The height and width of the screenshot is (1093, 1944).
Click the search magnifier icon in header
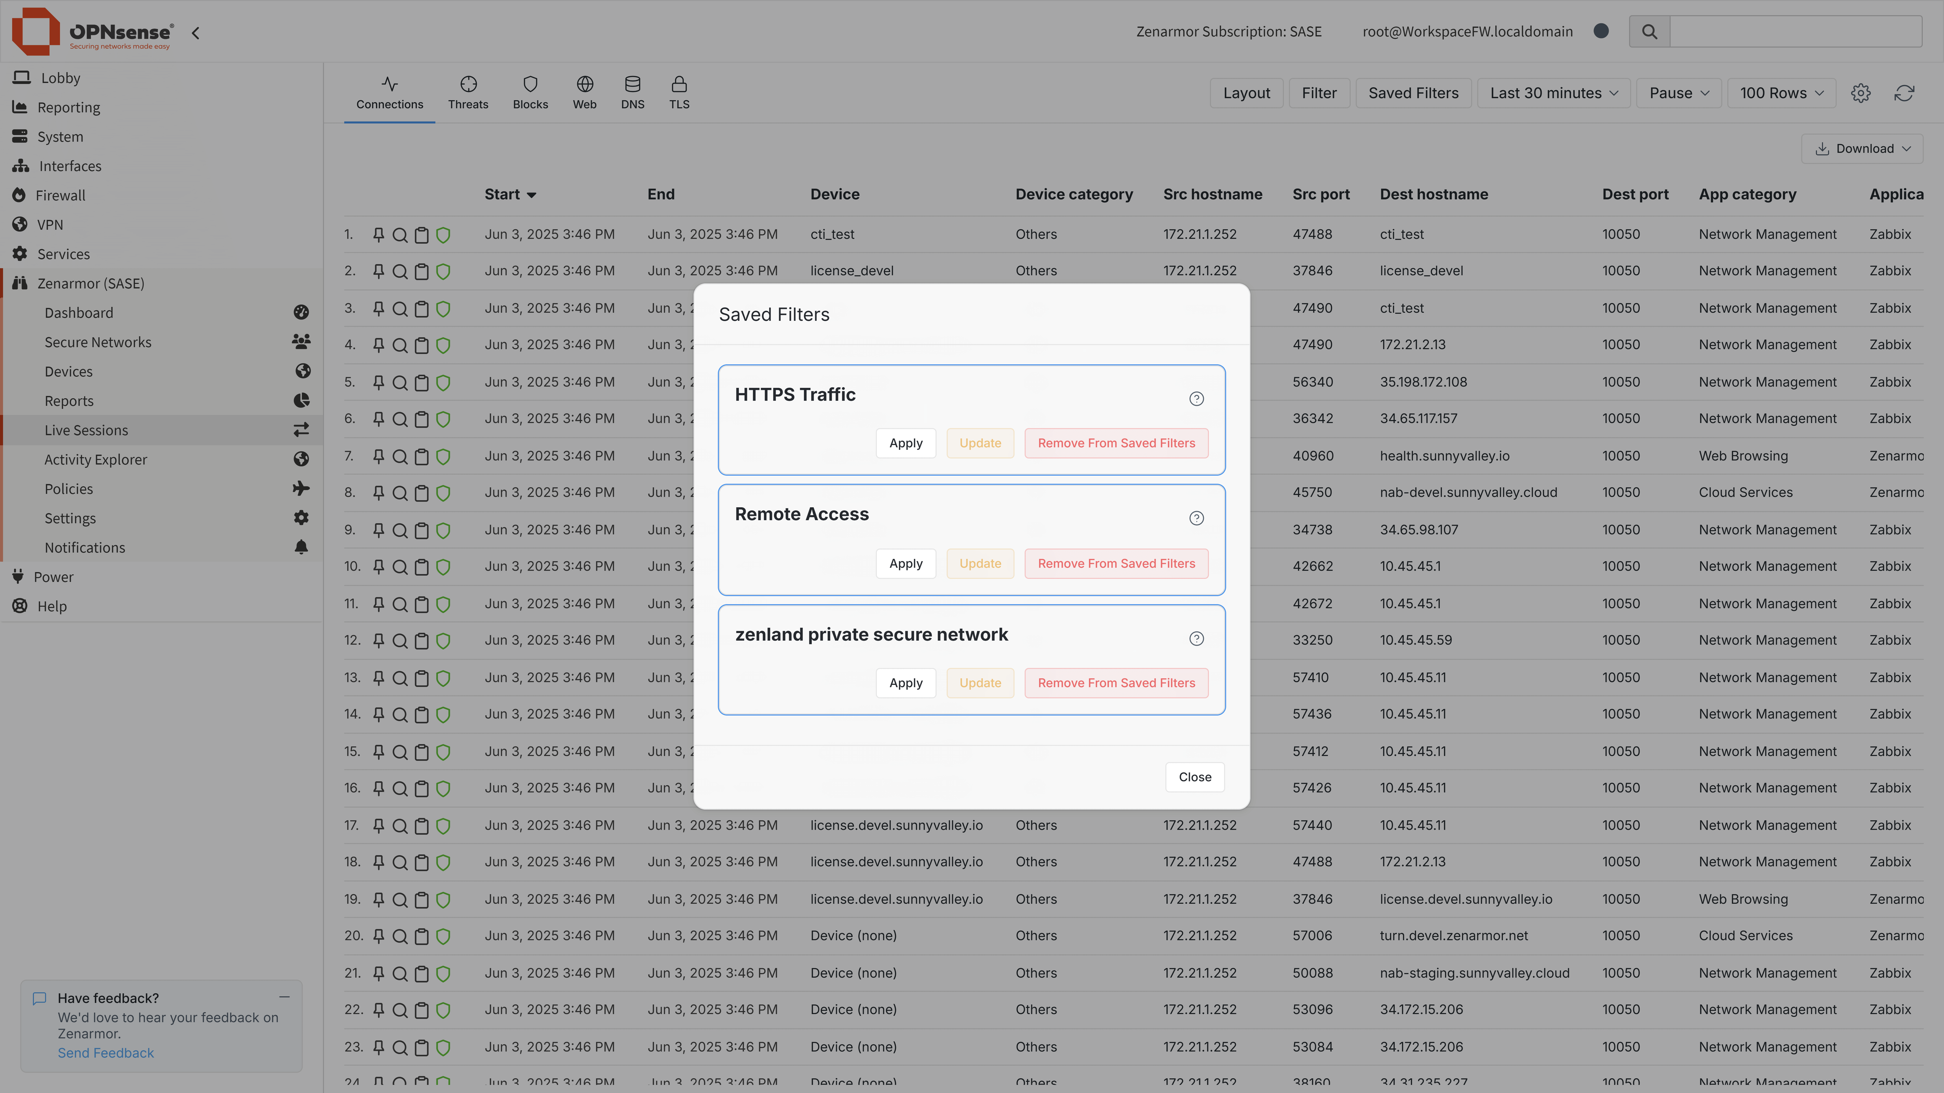click(1650, 32)
